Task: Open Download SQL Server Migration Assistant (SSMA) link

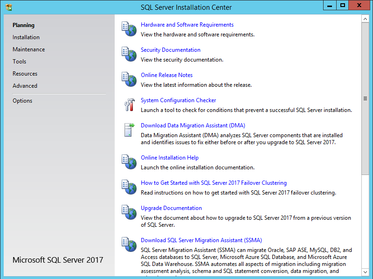Action: (201, 240)
